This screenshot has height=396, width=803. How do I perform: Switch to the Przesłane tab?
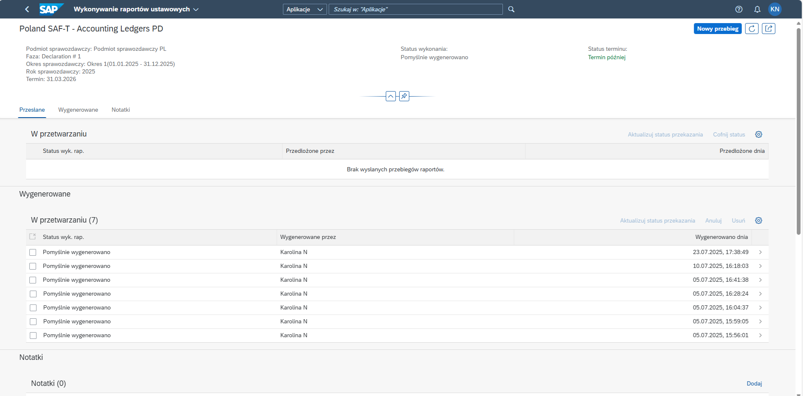pyautogui.click(x=32, y=110)
